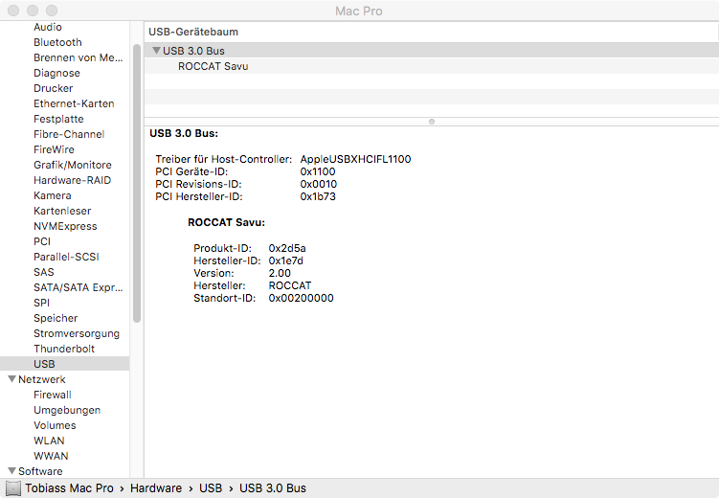
Task: Click USB 3.0 Bus in path bar
Action: (273, 488)
